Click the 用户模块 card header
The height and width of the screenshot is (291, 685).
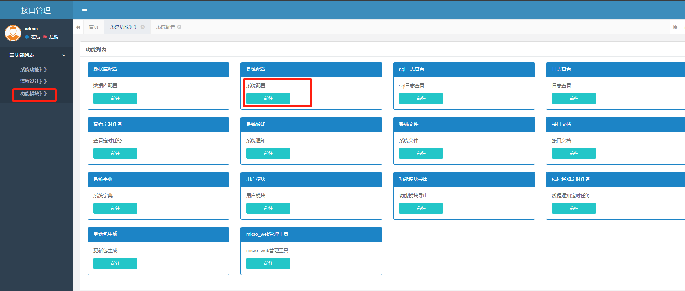311,179
